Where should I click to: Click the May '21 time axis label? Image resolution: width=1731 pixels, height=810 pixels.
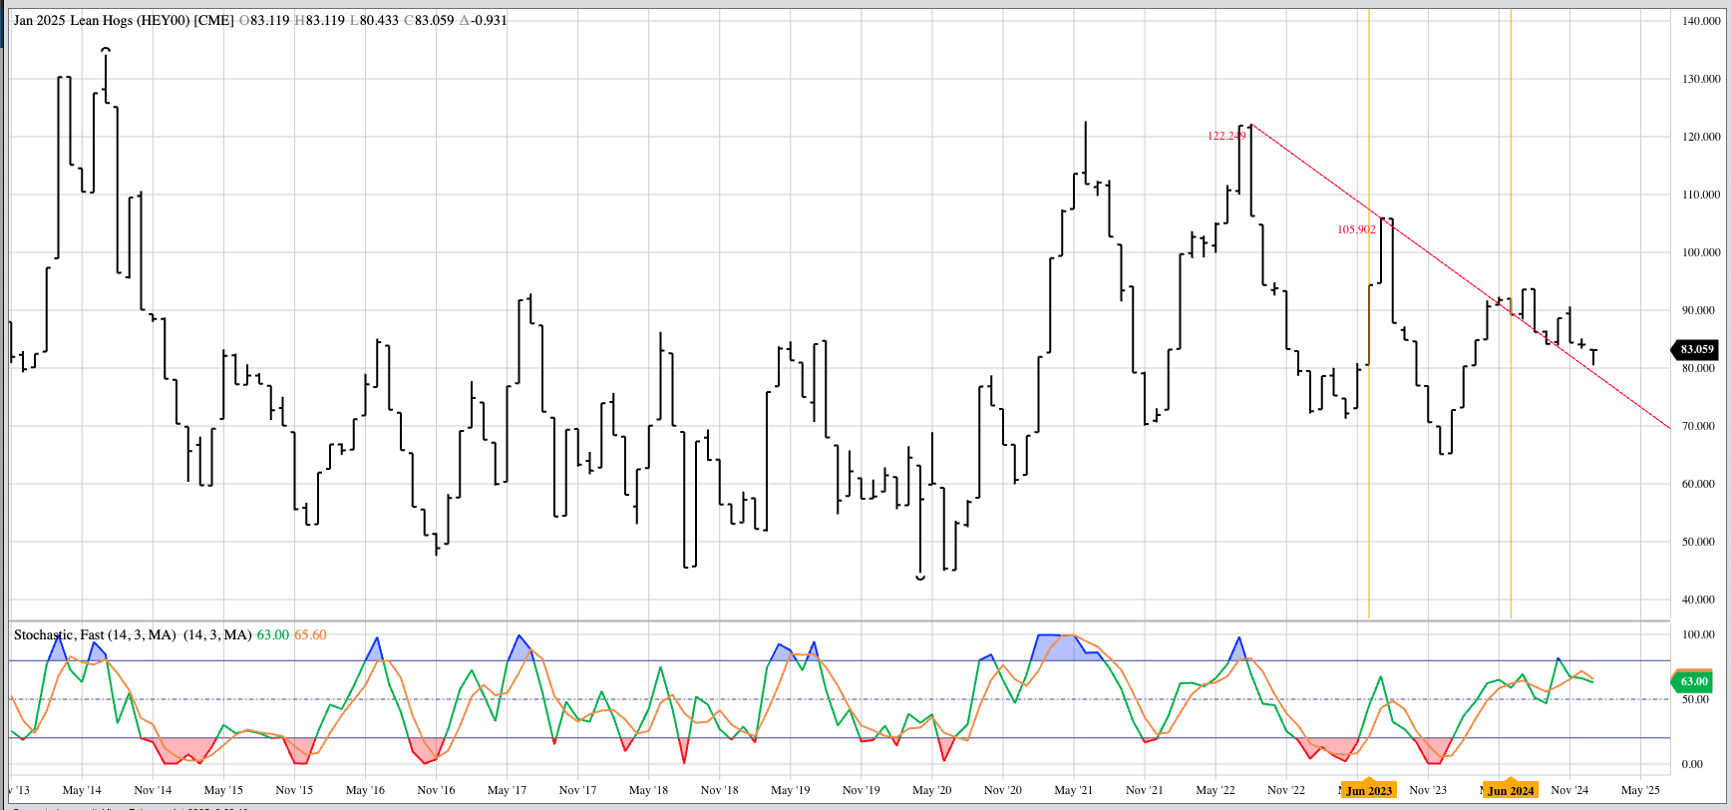click(x=1073, y=790)
